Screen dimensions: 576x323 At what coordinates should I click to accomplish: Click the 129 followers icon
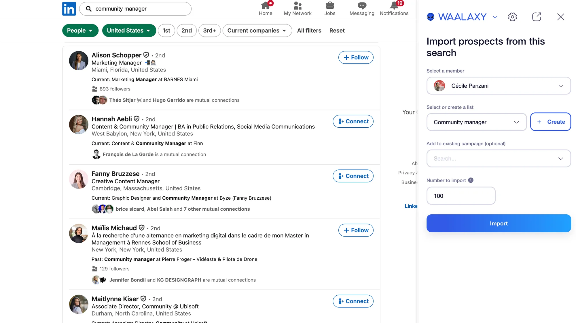click(x=94, y=269)
